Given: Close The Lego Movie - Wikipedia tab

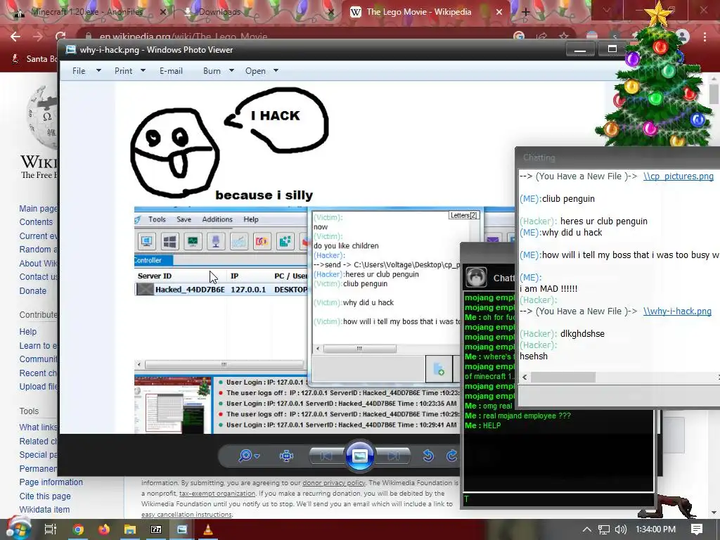Looking at the screenshot, I should [499, 12].
